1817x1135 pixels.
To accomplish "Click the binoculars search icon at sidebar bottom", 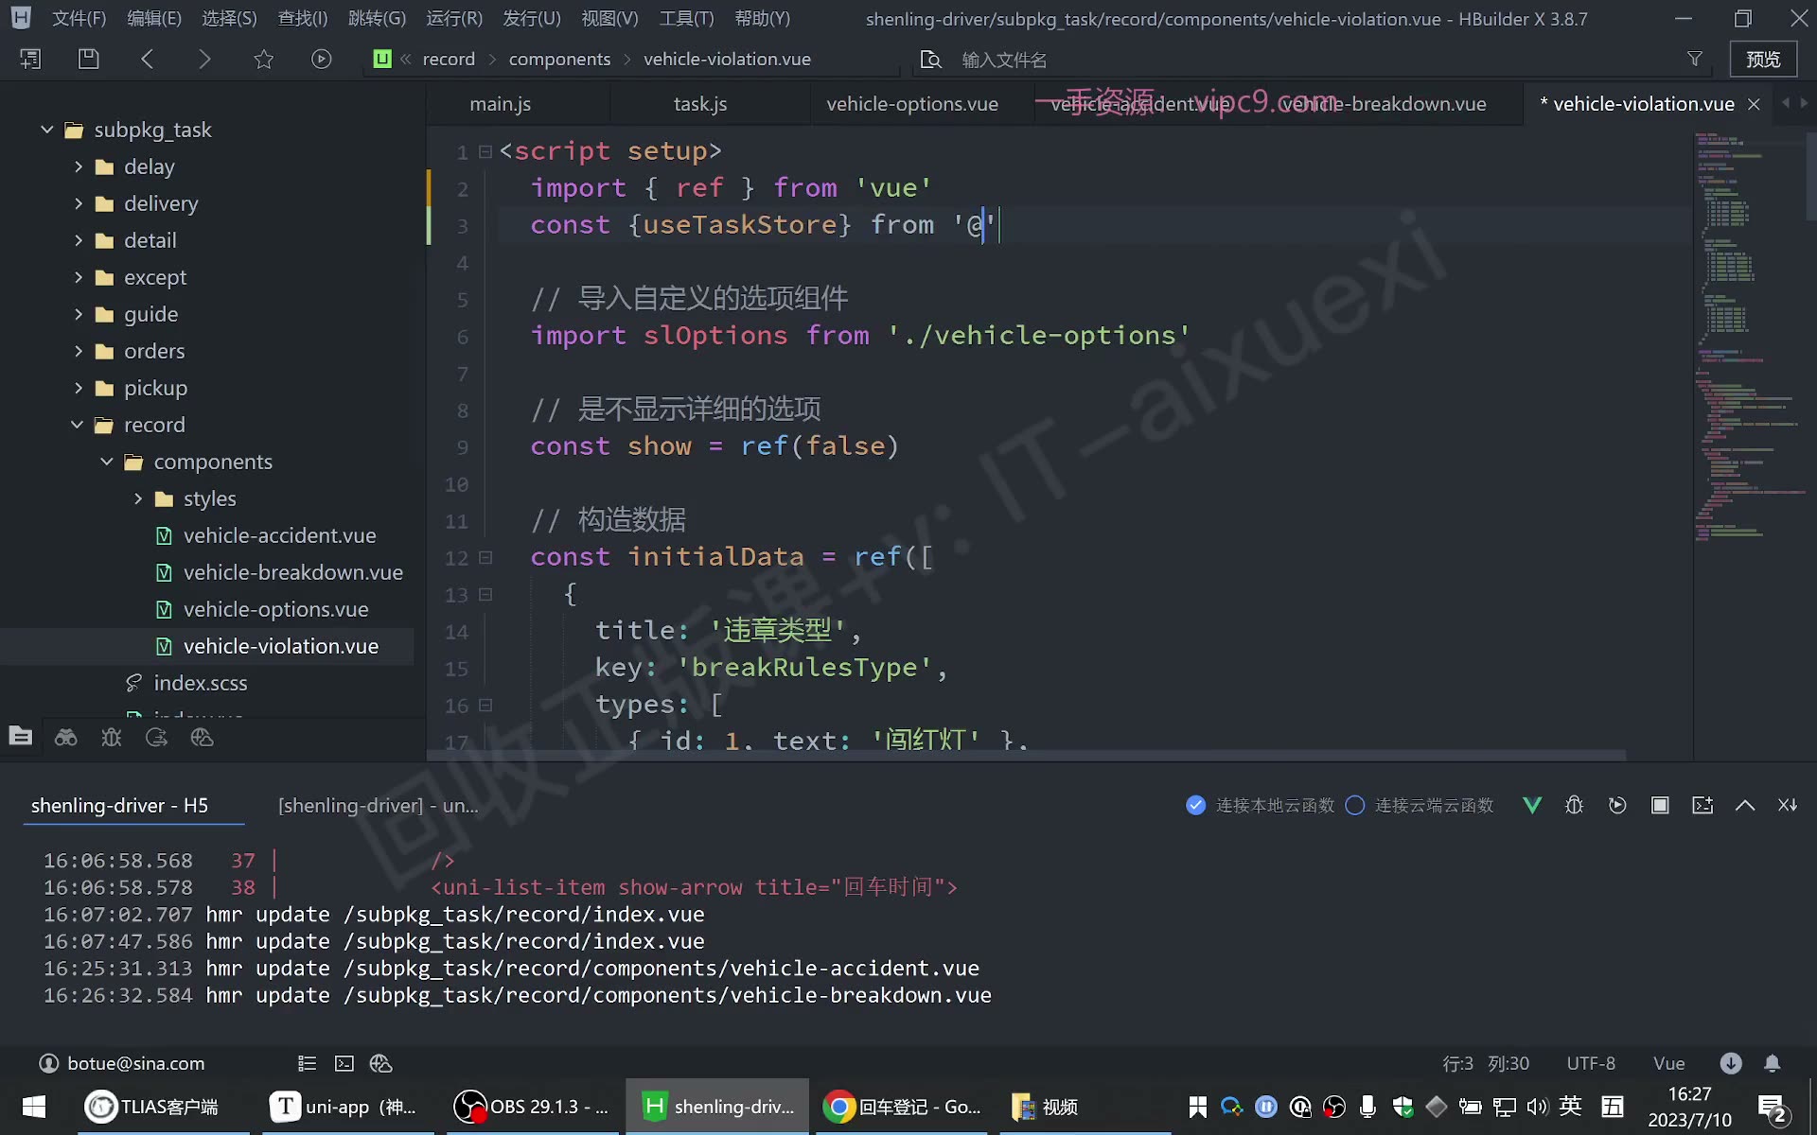I will click(65, 737).
